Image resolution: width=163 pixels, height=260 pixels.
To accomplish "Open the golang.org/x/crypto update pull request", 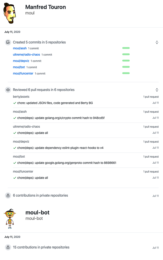I will tap(61, 118).
